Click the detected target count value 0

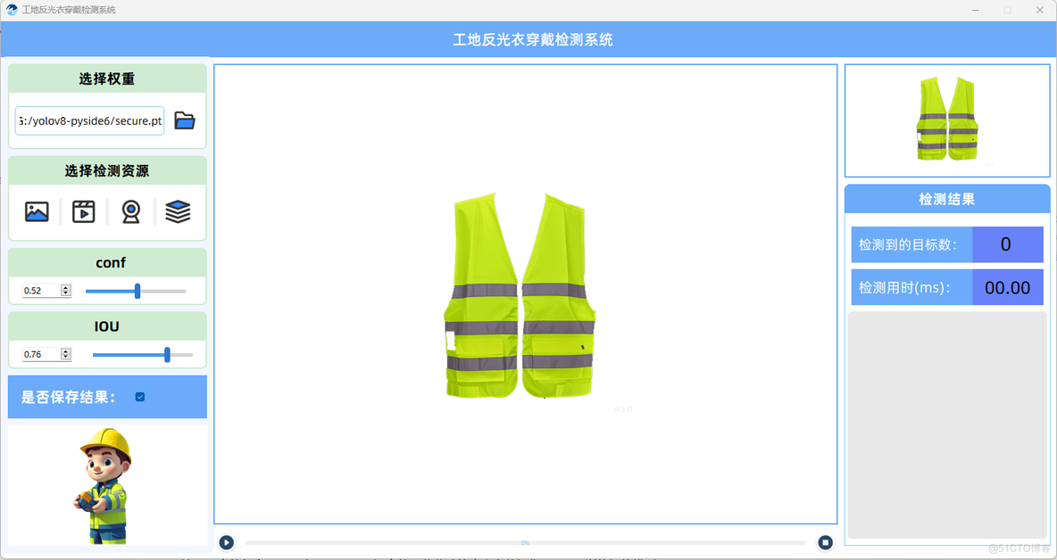point(1008,244)
